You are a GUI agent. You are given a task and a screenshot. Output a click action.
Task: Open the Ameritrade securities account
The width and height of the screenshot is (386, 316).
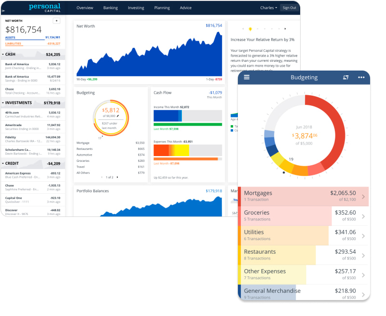pos(33,127)
